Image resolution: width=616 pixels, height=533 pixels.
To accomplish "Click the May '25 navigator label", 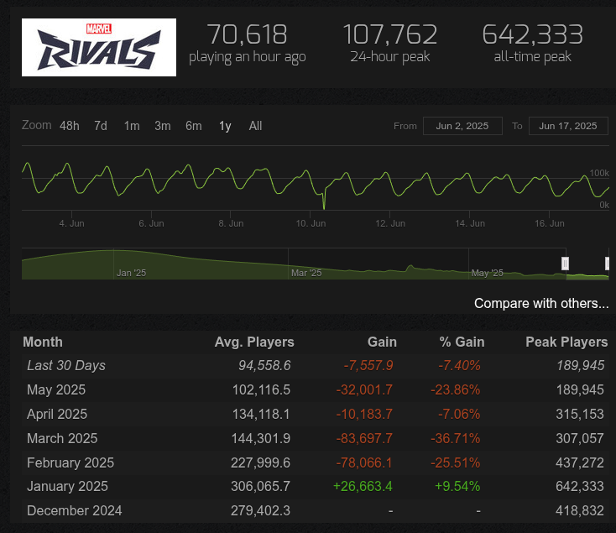I will [x=487, y=273].
